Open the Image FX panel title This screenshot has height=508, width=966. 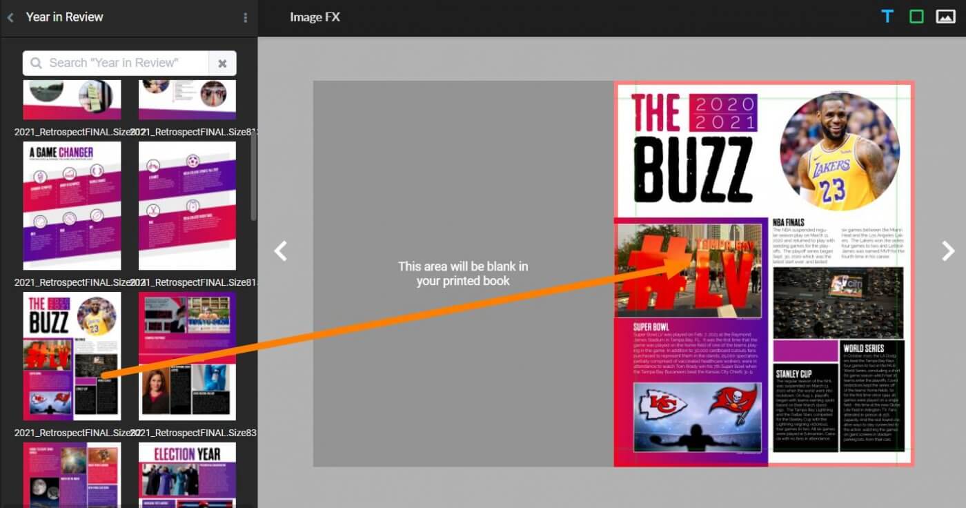pyautogui.click(x=315, y=17)
